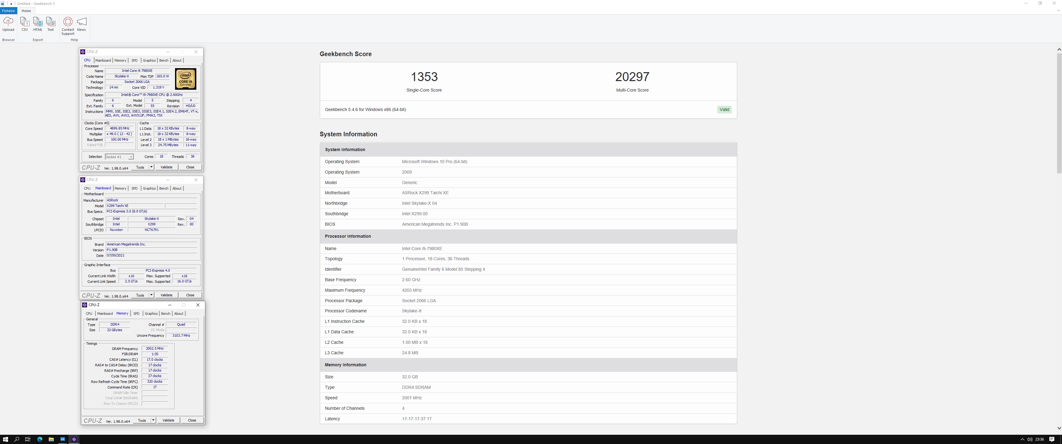Open Contact Support

pos(68,26)
